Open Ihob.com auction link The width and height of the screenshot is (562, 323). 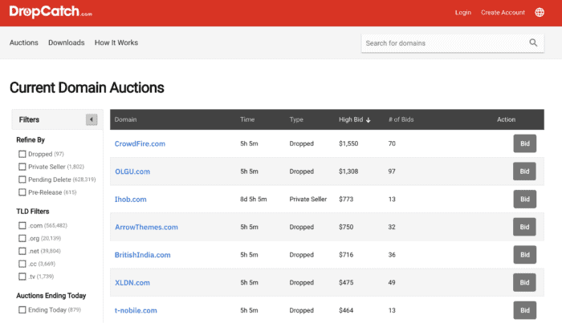pyautogui.click(x=130, y=200)
